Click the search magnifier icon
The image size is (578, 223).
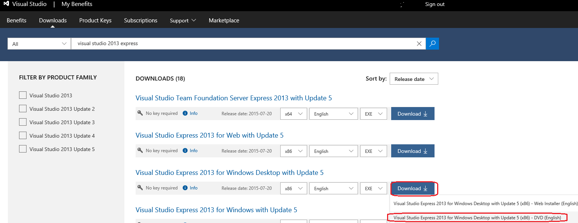[432, 44]
